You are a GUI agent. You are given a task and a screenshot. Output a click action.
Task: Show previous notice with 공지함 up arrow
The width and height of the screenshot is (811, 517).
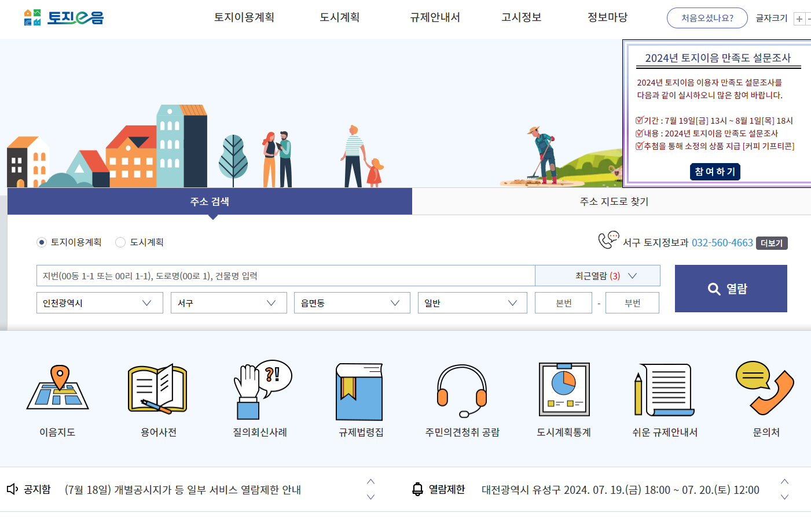371,482
